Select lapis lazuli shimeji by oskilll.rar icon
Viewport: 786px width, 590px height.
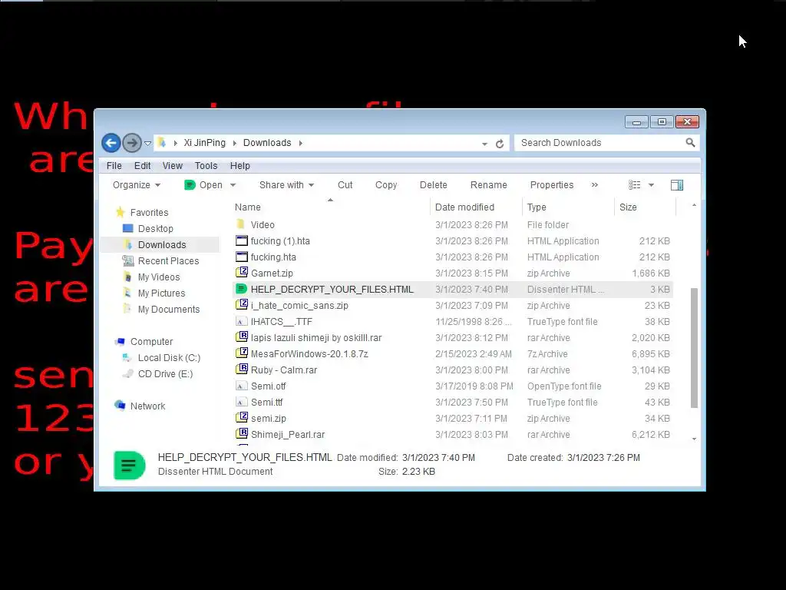pos(242,336)
